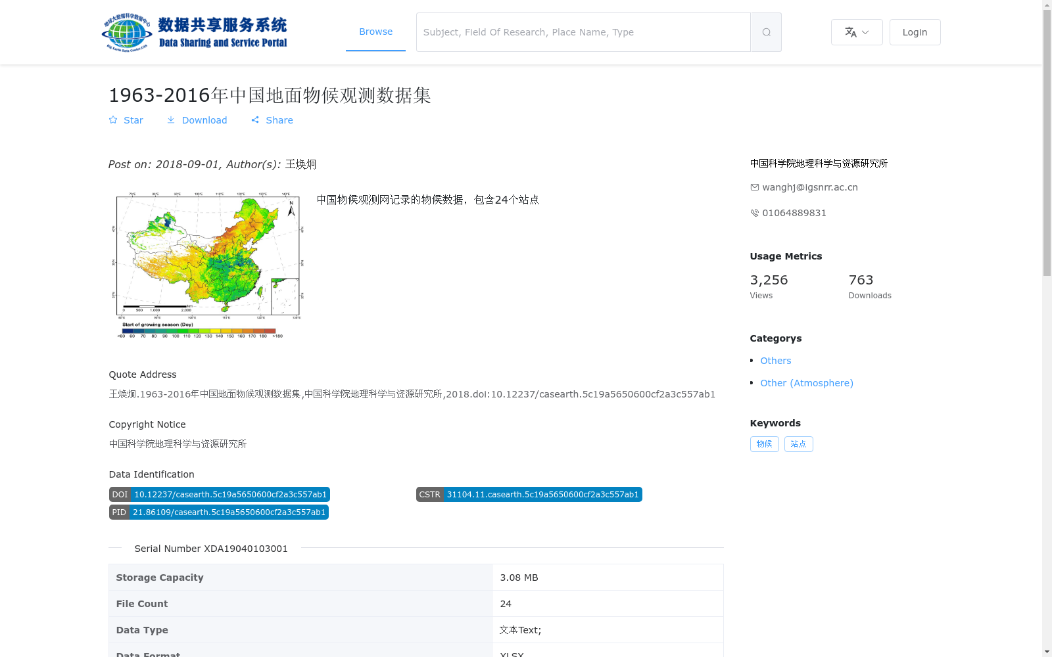Click the Copyright Notice institution text
1052x657 pixels.
point(178,444)
